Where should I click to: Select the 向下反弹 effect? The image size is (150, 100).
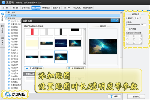(x=13, y=73)
